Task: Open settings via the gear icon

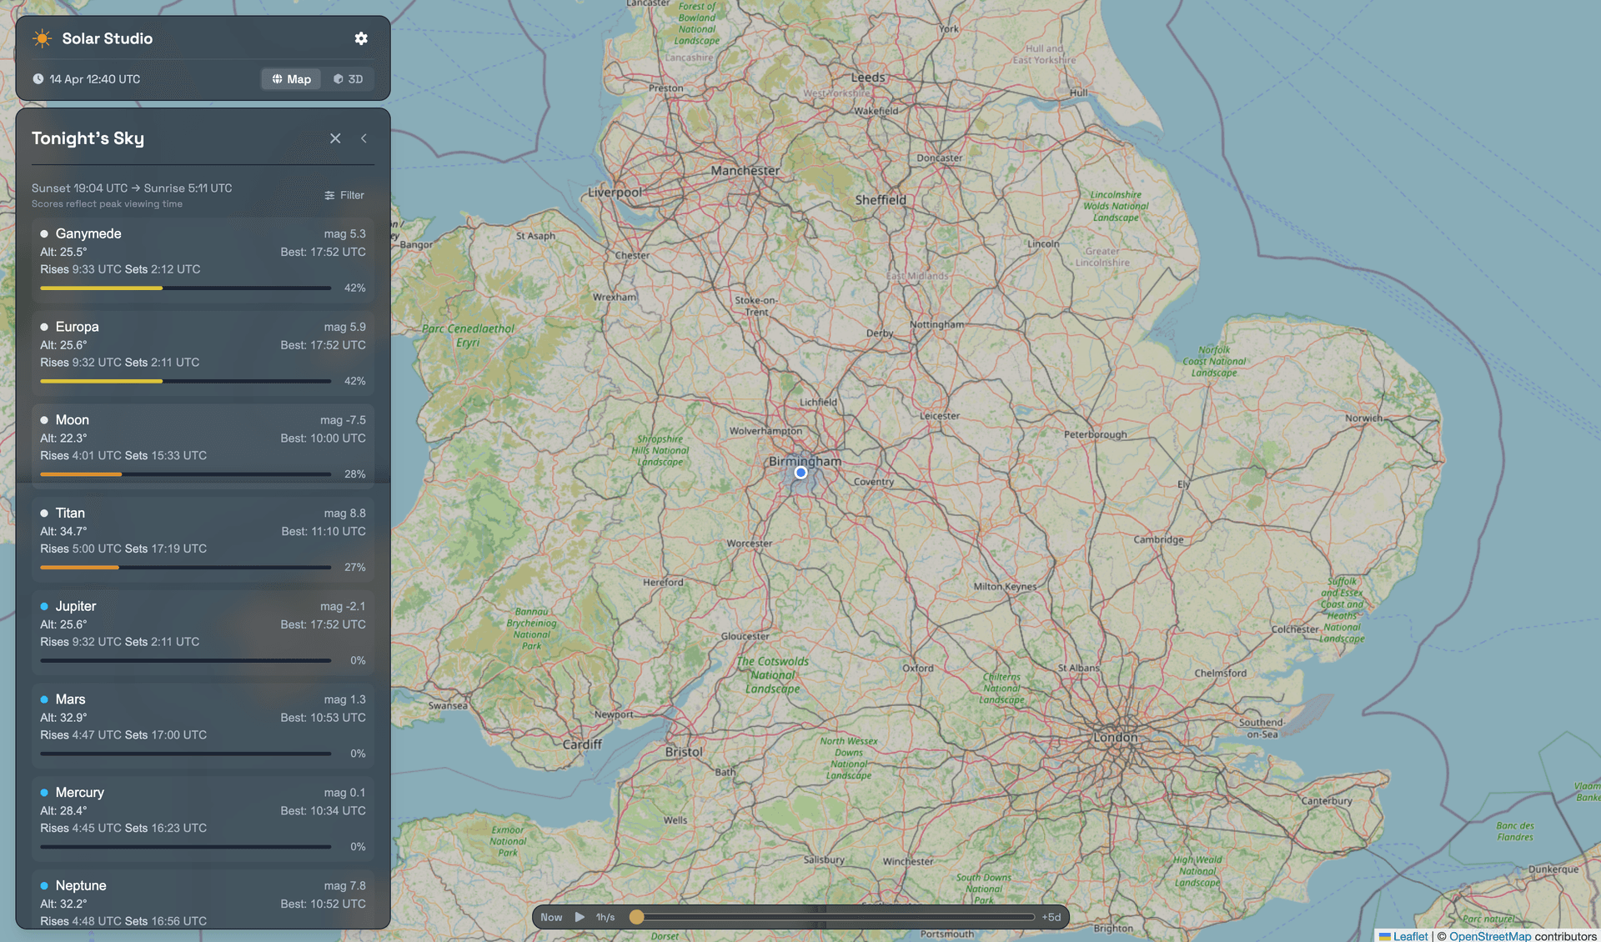Action: (x=361, y=38)
